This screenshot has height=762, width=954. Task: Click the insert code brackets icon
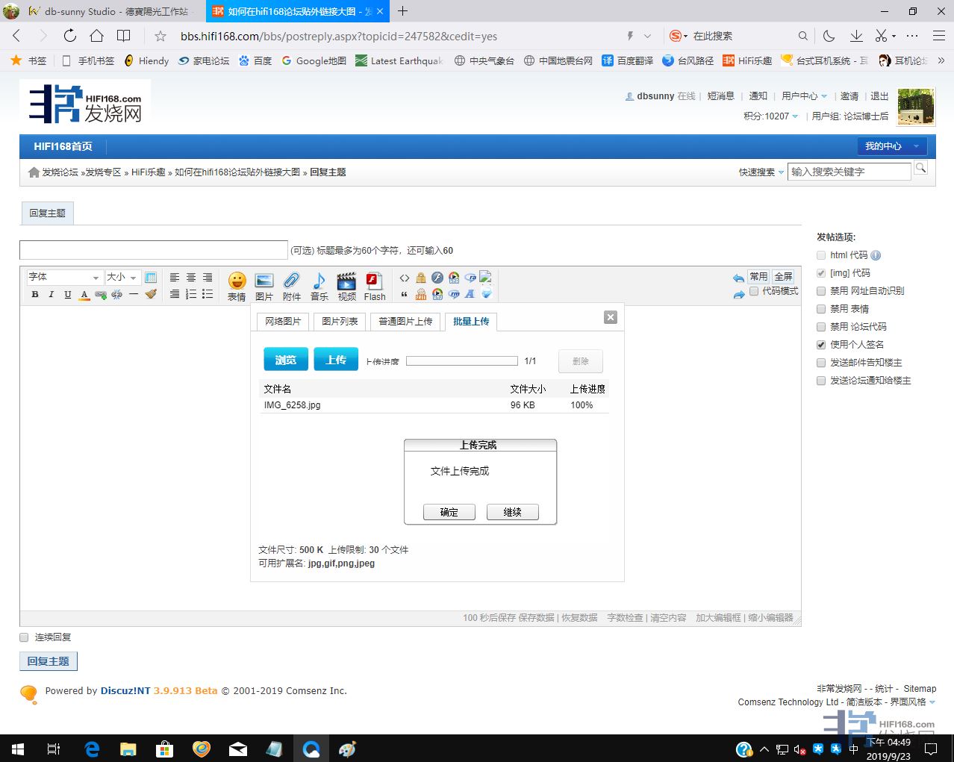(x=405, y=278)
